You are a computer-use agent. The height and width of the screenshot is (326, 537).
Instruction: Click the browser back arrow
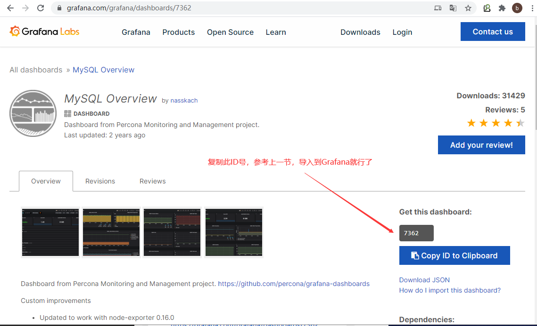[9, 8]
